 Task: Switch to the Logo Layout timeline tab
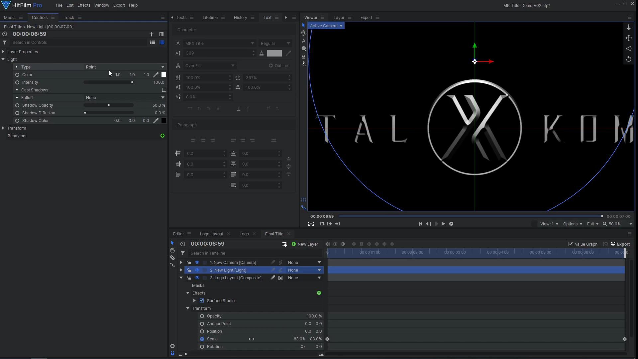pyautogui.click(x=211, y=234)
